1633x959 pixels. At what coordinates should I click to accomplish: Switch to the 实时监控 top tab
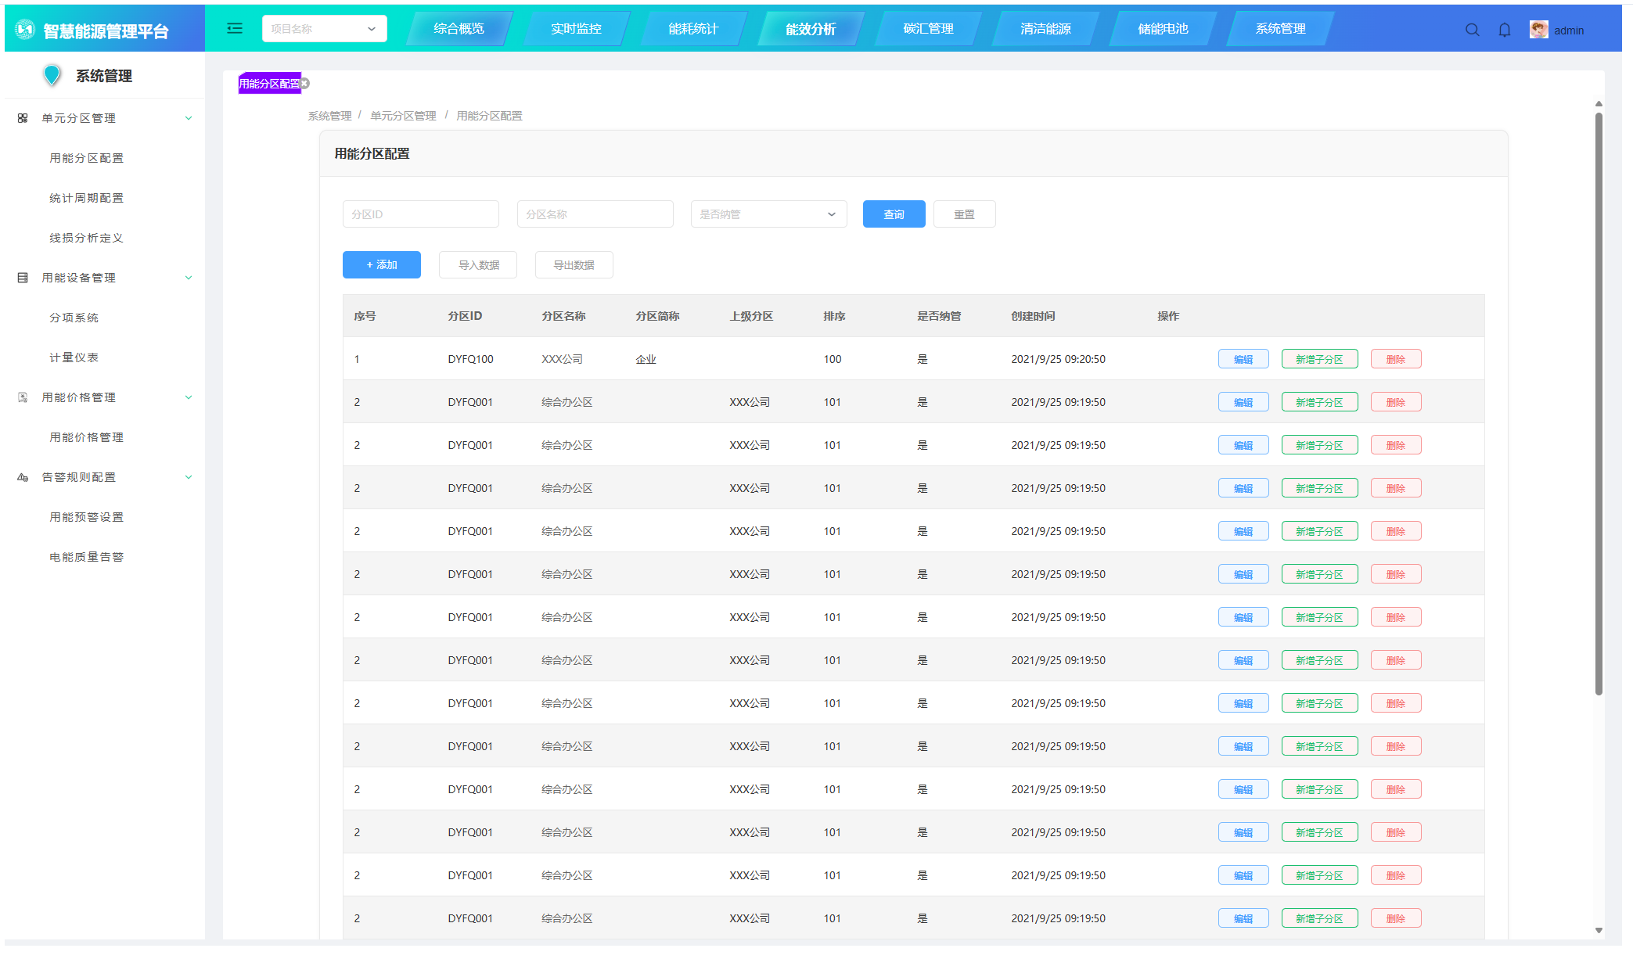click(x=576, y=29)
